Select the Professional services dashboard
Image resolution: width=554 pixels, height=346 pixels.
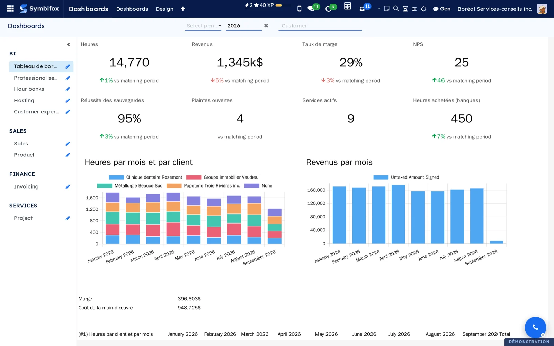(x=36, y=78)
